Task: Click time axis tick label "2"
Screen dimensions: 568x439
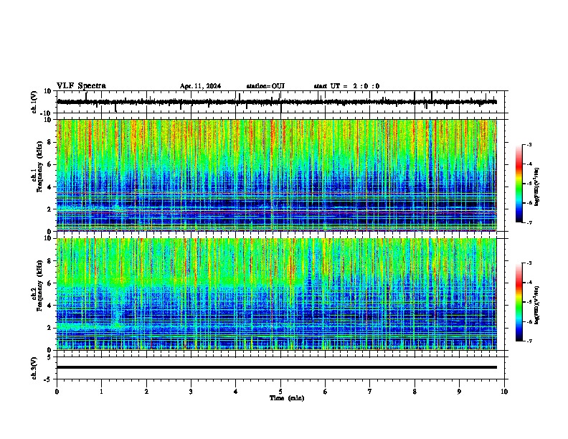Action: tap(146, 392)
